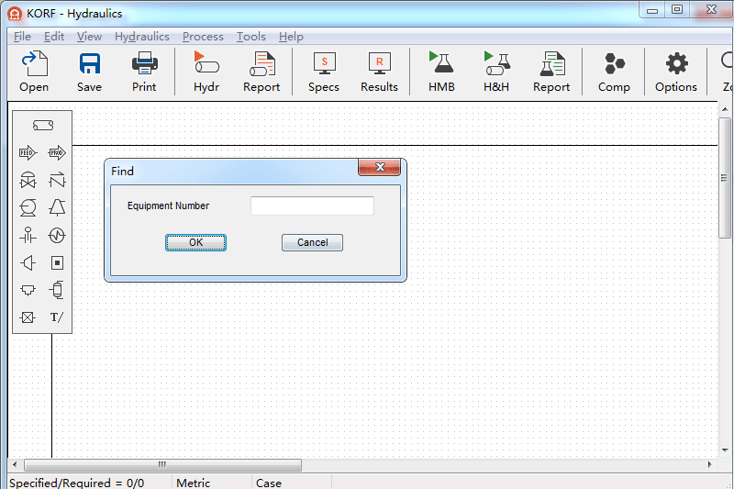Select the FEED arrow tool
734x489 pixels.
28,152
